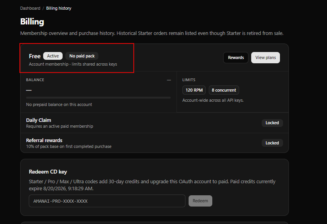Click the No paid pack badge

[82, 56]
